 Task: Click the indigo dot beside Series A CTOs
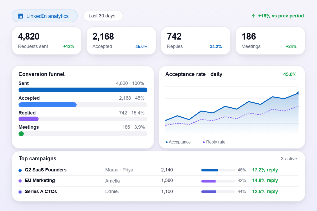(20, 192)
